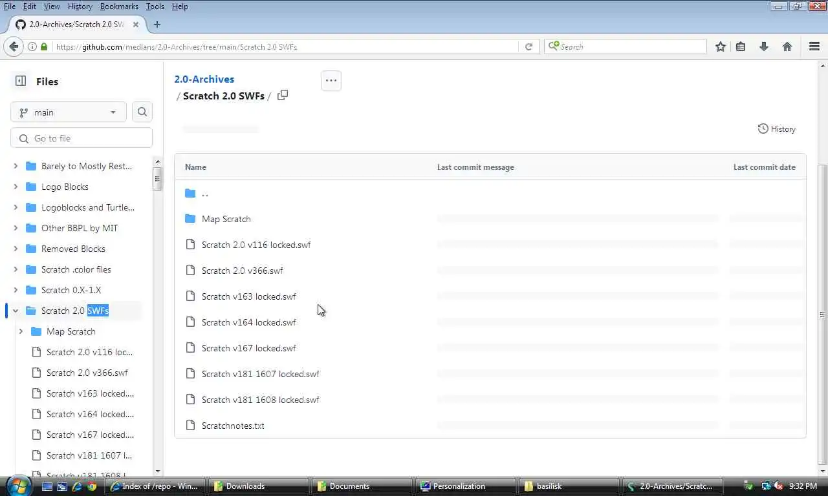828x496 pixels.
Task: Open the File menu
Action: pos(10,6)
